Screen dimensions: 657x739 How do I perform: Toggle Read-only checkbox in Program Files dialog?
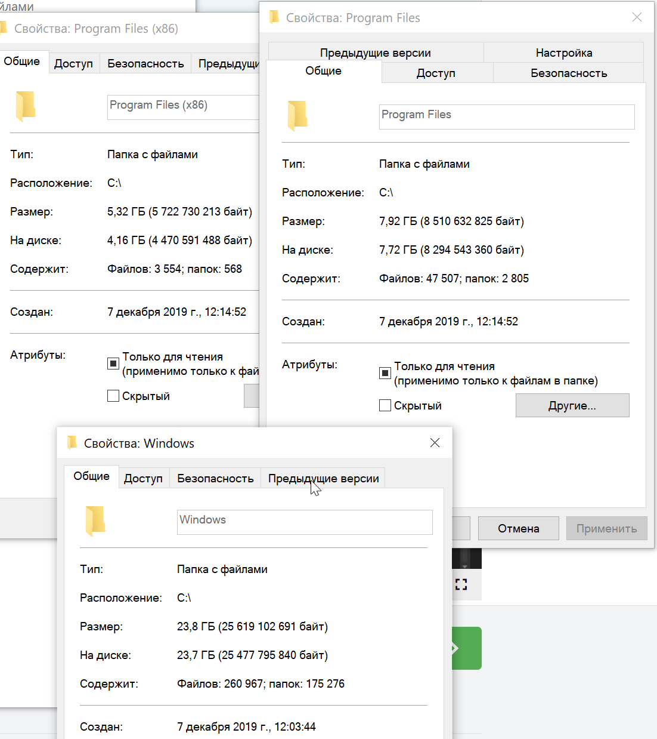pos(385,373)
